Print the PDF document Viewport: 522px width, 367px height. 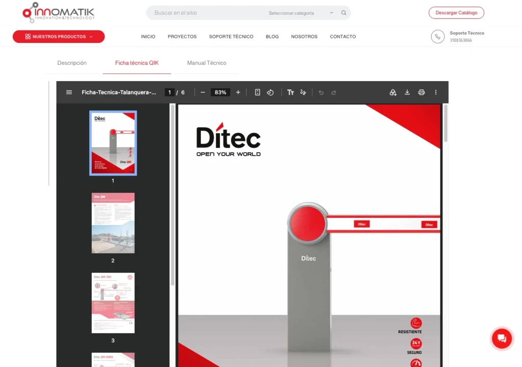[422, 92]
